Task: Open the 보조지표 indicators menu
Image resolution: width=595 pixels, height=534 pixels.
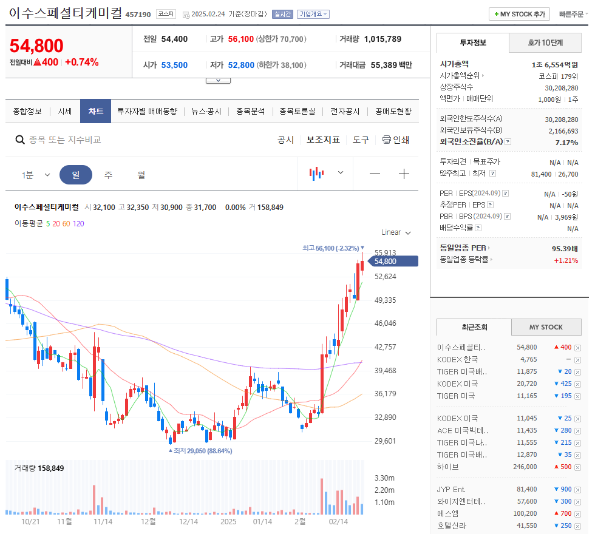Action: tap(322, 140)
